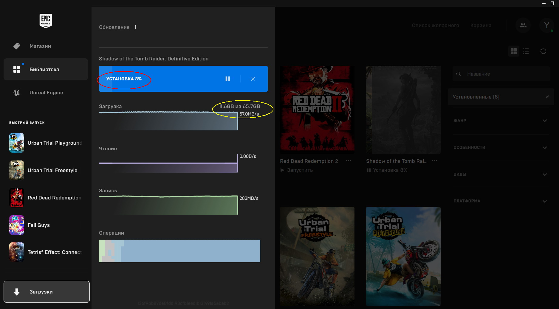Launch Urban Trial Freestyle from quick launch

(x=46, y=170)
